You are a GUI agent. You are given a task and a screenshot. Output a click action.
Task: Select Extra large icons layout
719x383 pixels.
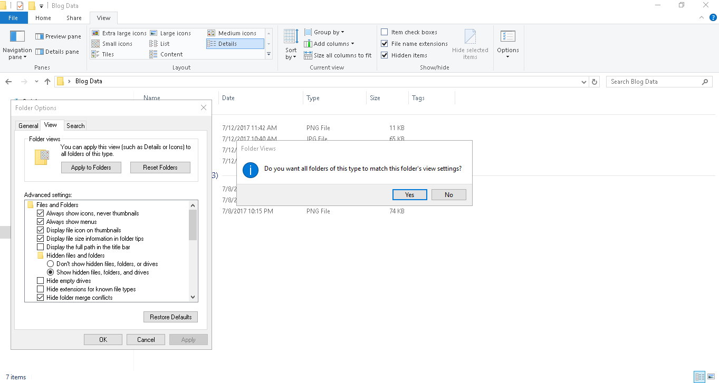pyautogui.click(x=119, y=33)
